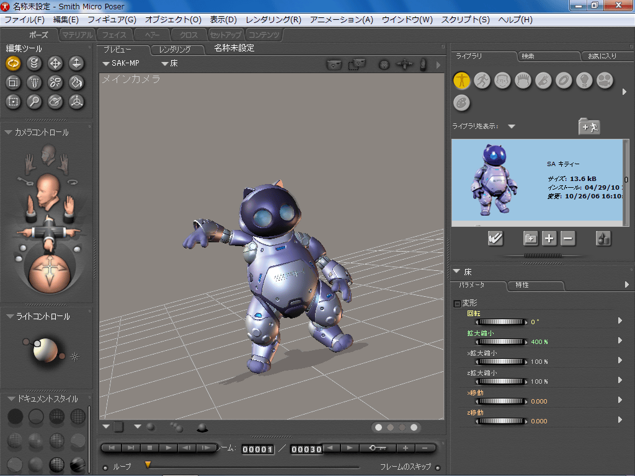Select the last white dot in preview colour selector
Viewport: 635px width, 476px height.
pyautogui.click(x=414, y=428)
